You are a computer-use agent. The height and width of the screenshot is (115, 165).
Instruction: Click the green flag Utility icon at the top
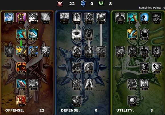click(x=101, y=4)
